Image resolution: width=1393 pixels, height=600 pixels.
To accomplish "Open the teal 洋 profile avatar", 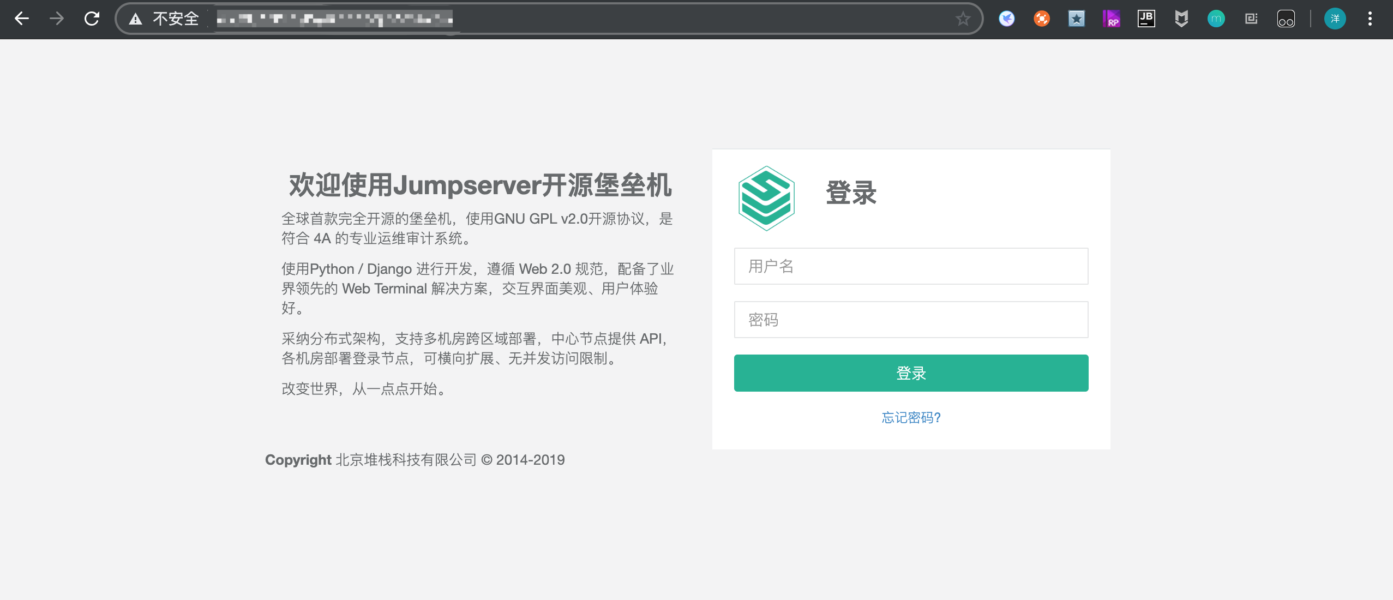I will pyautogui.click(x=1335, y=19).
